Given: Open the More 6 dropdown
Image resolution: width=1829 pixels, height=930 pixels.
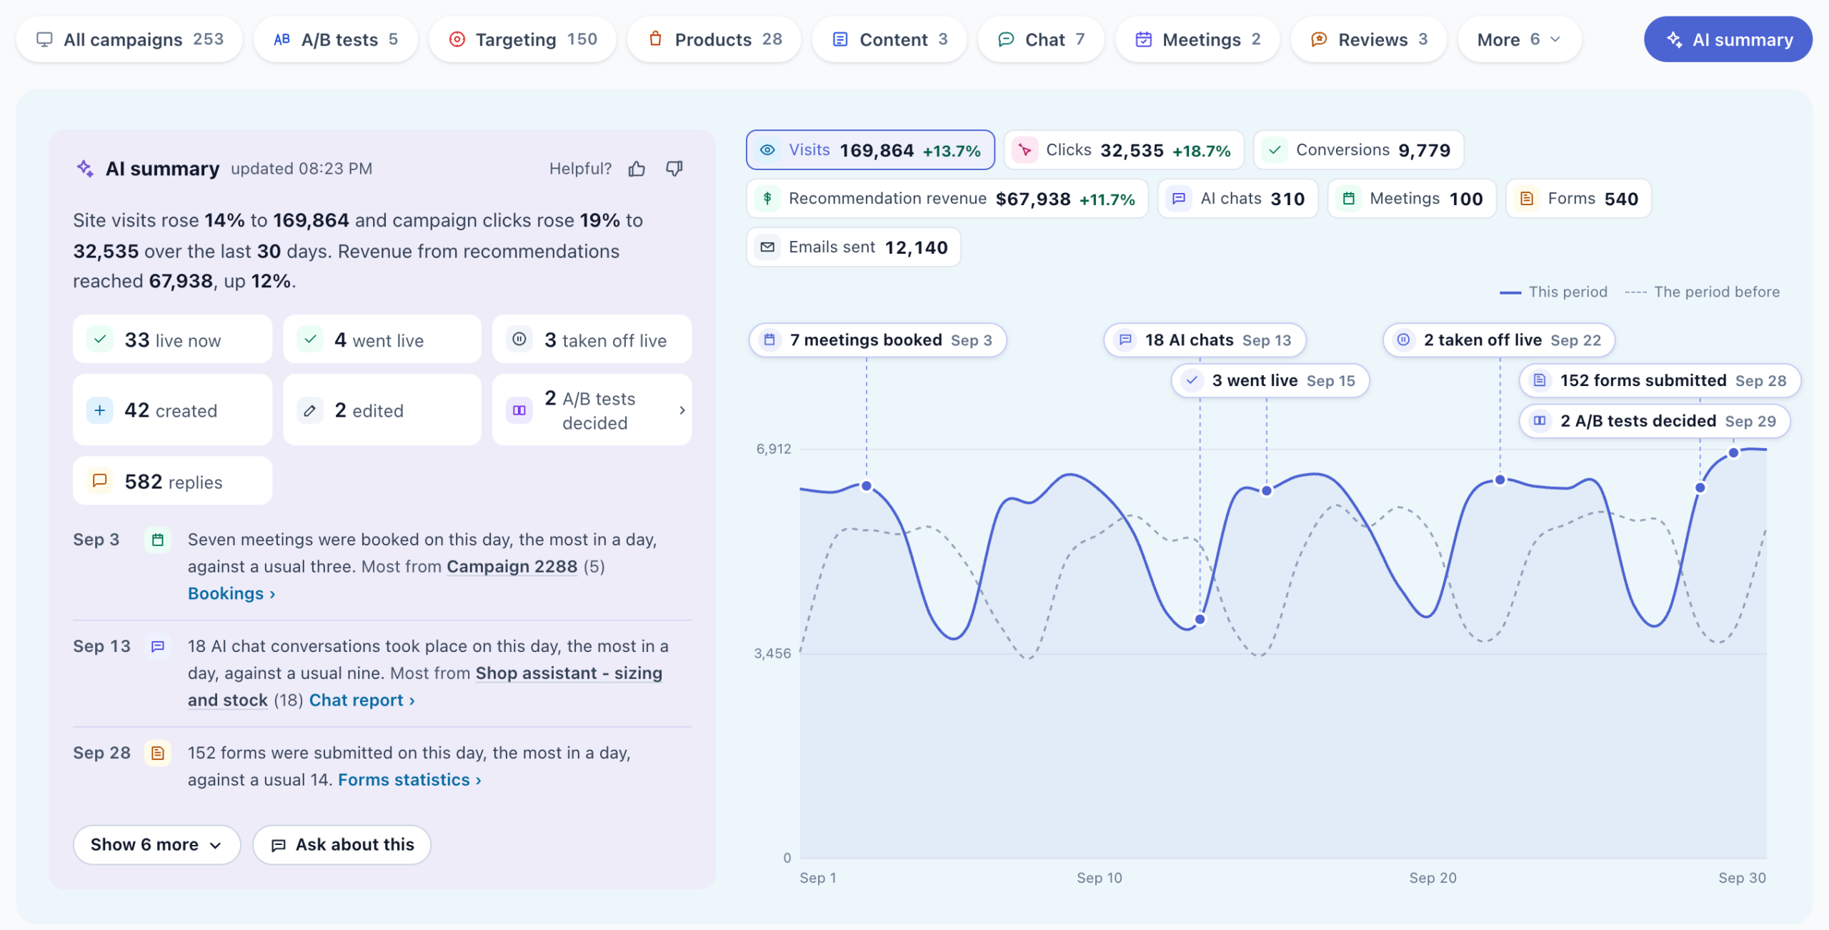Looking at the screenshot, I should point(1520,39).
